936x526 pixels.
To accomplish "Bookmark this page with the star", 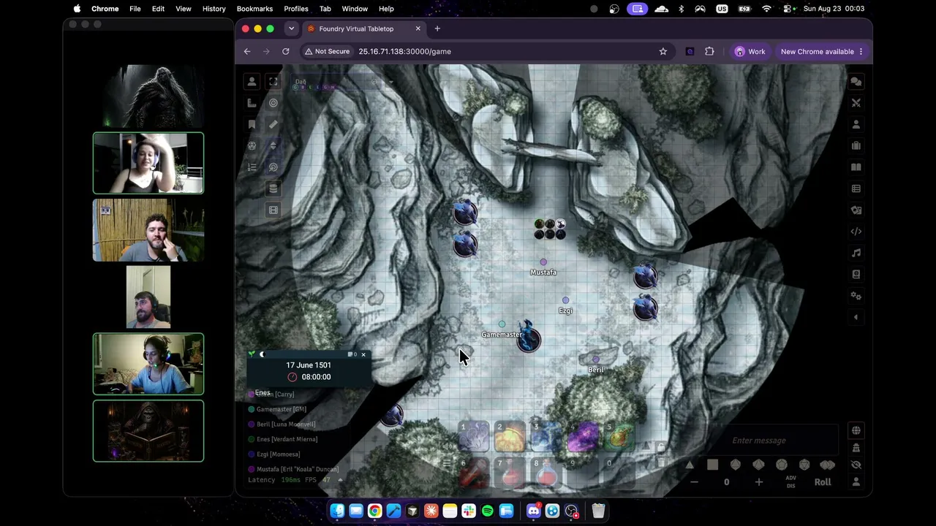I will click(663, 52).
